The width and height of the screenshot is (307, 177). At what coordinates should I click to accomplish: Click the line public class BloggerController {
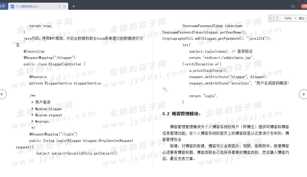54,64
